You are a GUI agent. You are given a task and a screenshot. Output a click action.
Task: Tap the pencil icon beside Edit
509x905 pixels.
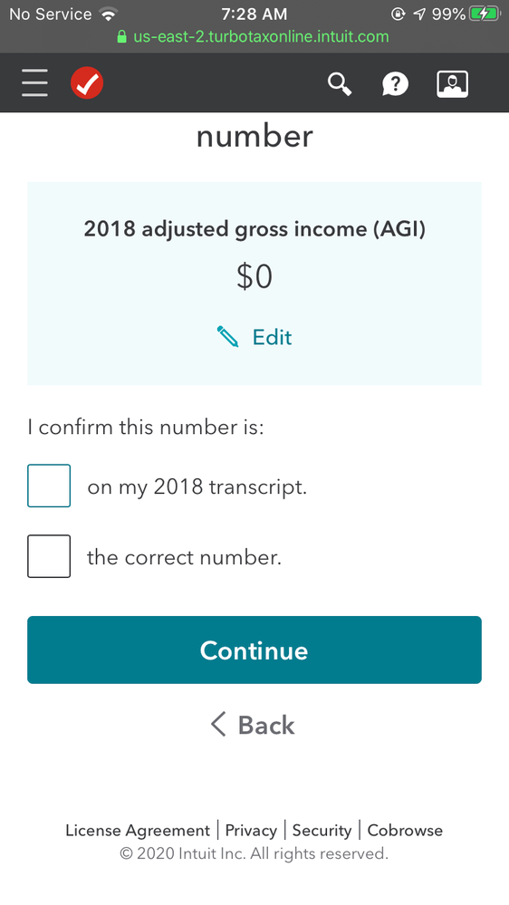click(x=227, y=336)
